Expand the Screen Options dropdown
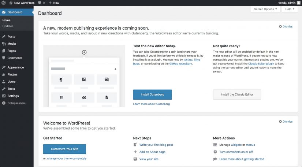This screenshot has height=167, width=302. point(266,9)
